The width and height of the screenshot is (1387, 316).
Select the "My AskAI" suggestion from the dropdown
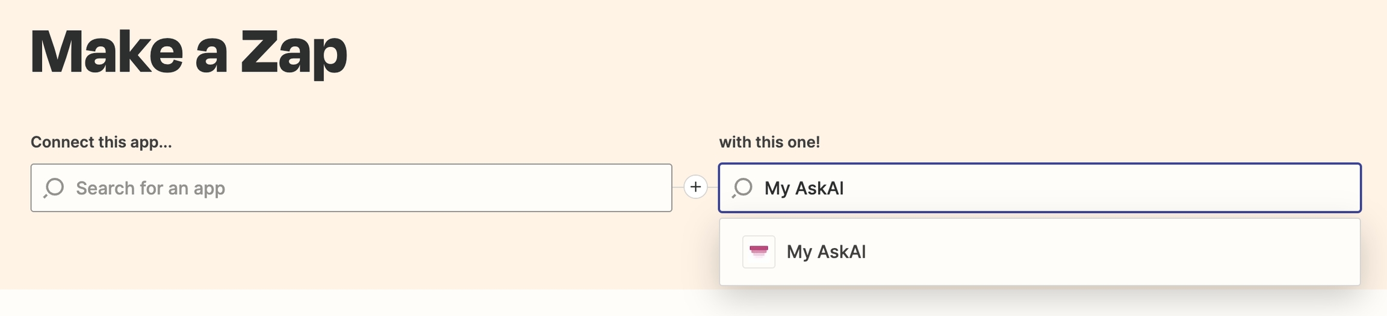pyautogui.click(x=826, y=252)
